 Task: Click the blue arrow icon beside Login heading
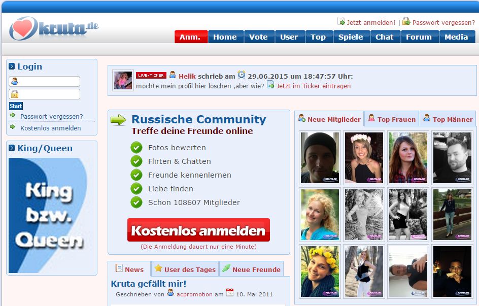tap(12, 66)
